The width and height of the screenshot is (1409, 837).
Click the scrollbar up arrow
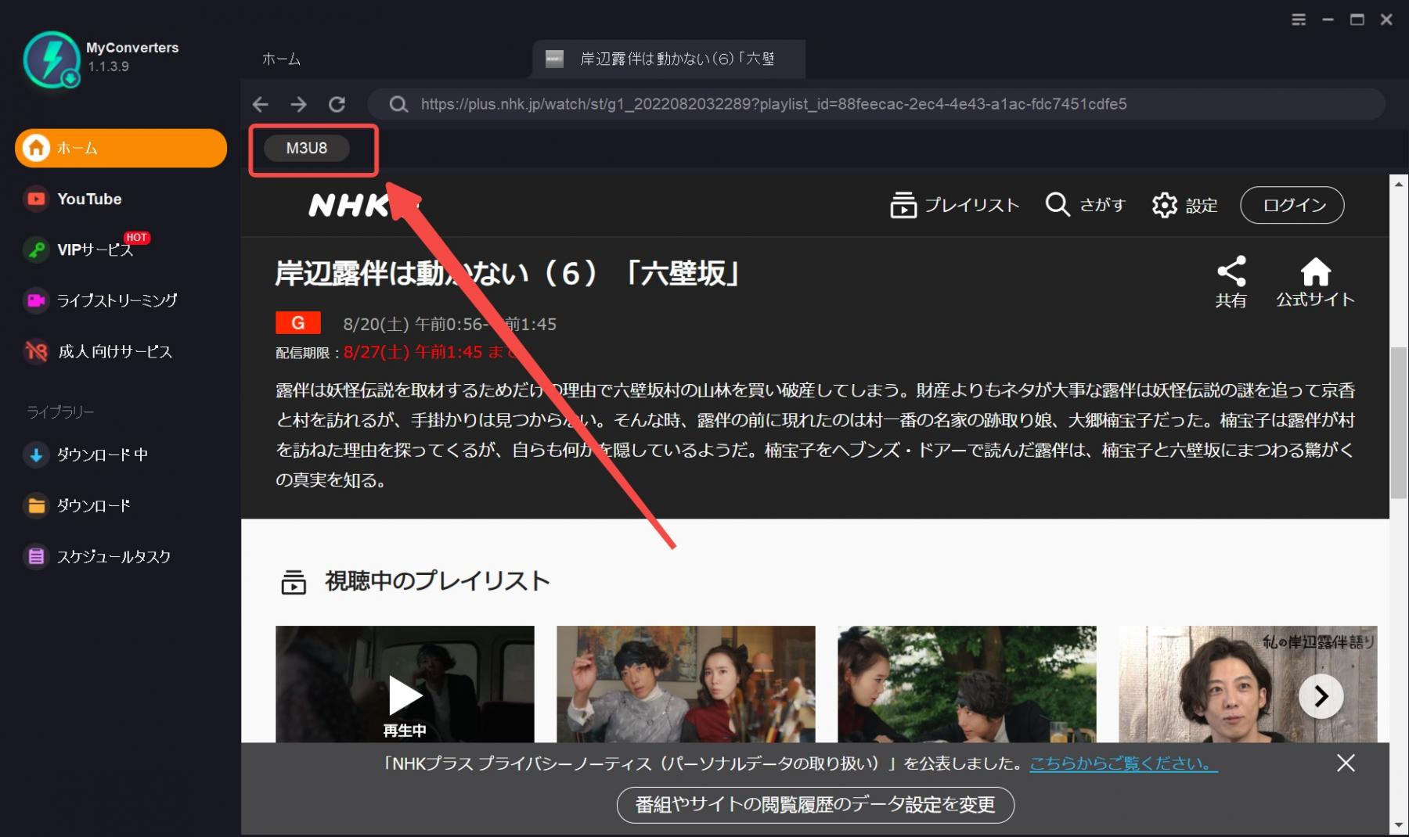pos(1399,184)
